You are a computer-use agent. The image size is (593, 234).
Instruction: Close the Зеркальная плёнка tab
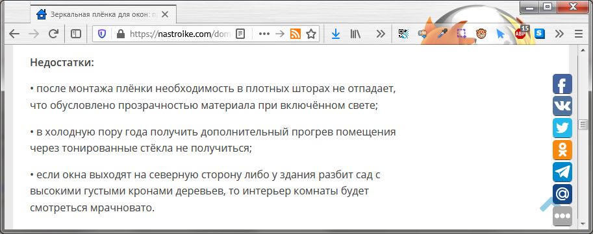[x=165, y=15]
